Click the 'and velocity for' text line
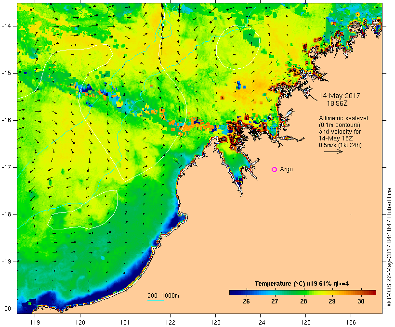 [x=340, y=132]
